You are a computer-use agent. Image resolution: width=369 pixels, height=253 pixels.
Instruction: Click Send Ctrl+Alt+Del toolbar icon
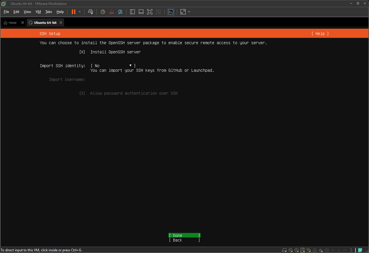pos(91,12)
